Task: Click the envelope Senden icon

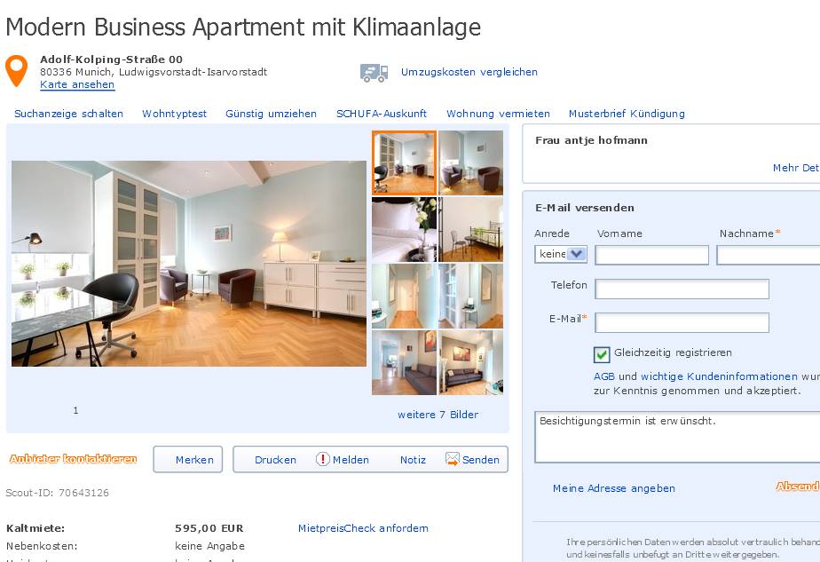Action: [x=452, y=459]
